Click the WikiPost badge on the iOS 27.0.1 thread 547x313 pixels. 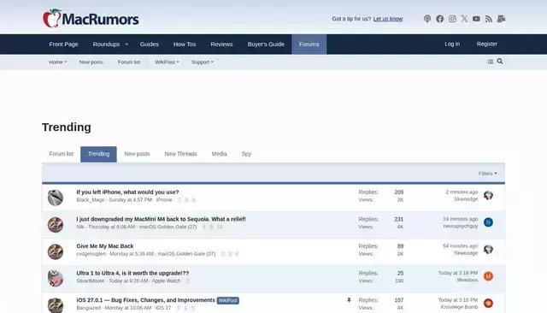[x=228, y=300]
